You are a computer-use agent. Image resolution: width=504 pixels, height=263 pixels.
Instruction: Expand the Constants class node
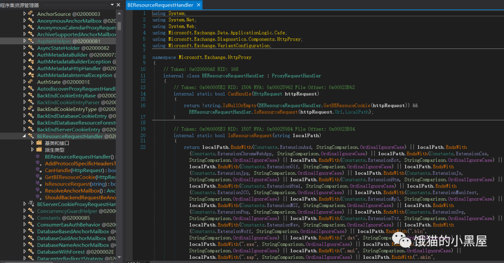[x=25, y=218]
